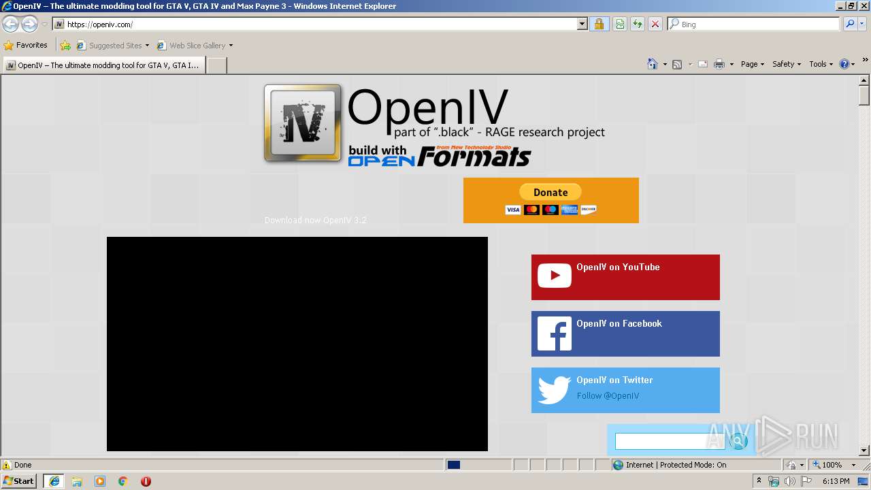Open Web Slice Gallery link

coord(195,46)
